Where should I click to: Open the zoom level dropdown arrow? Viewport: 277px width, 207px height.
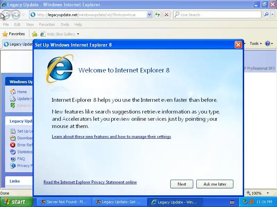click(x=268, y=193)
